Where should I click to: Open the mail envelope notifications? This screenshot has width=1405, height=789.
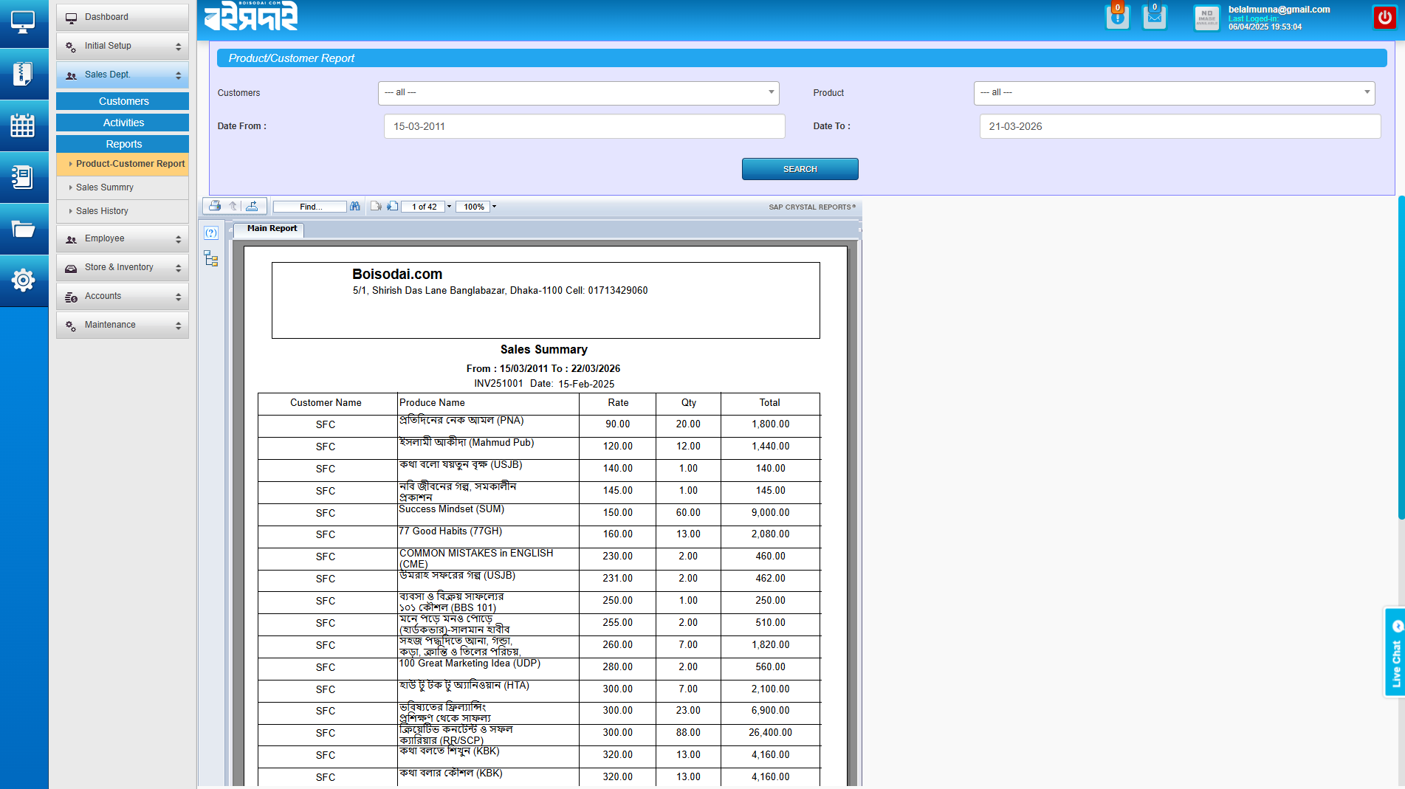[x=1154, y=17]
